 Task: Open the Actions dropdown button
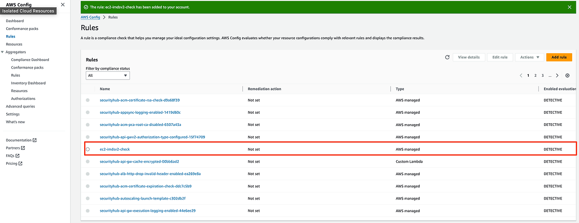point(529,57)
